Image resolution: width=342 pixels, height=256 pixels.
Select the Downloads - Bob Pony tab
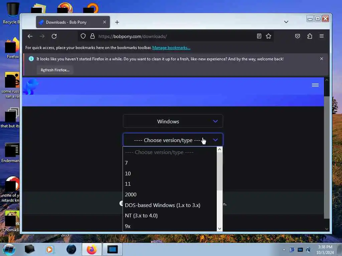[x=73, y=22]
